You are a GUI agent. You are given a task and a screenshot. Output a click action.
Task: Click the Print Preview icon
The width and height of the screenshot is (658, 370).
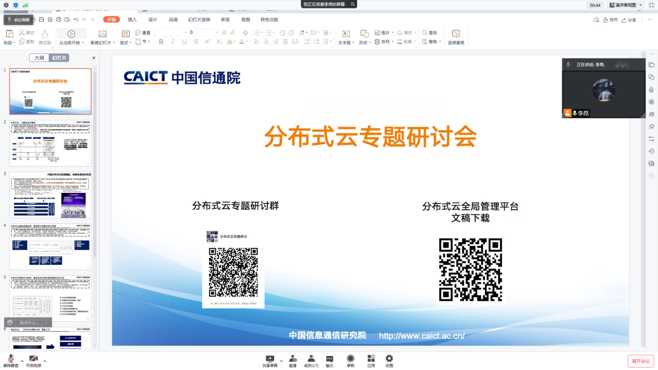(x=67, y=19)
